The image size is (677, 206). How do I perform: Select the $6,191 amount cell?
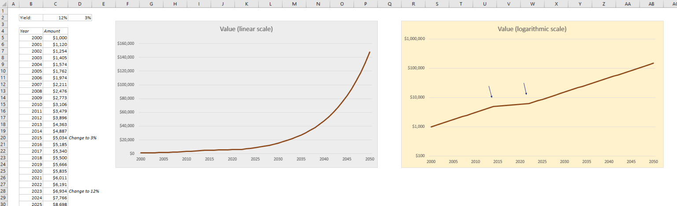click(x=56, y=184)
